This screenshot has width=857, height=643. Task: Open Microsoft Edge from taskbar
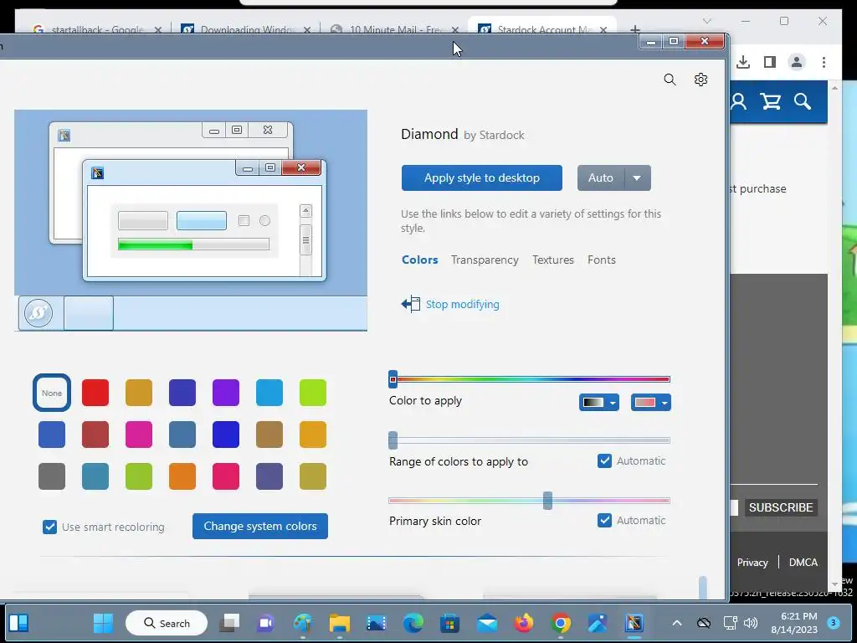point(413,623)
